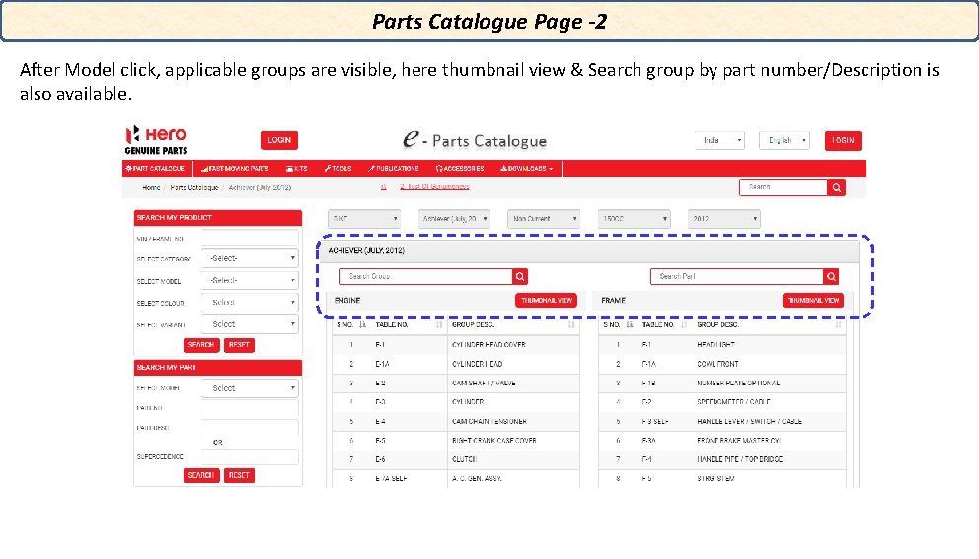The height and width of the screenshot is (559, 979).
Task: Open the Publications menu item
Action: coord(394,169)
